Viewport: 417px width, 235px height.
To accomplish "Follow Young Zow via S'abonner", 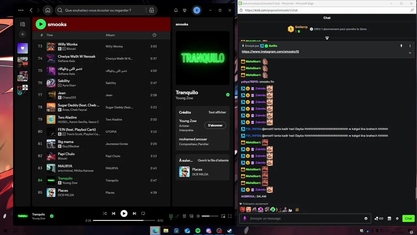I will [215, 125].
